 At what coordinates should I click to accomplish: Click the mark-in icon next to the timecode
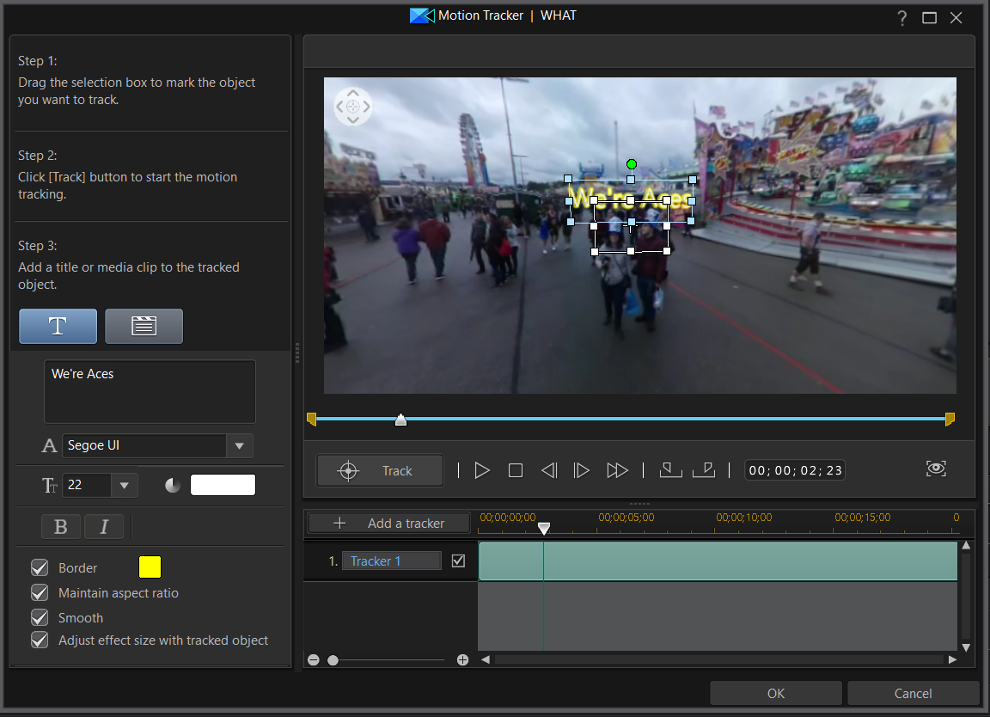670,469
